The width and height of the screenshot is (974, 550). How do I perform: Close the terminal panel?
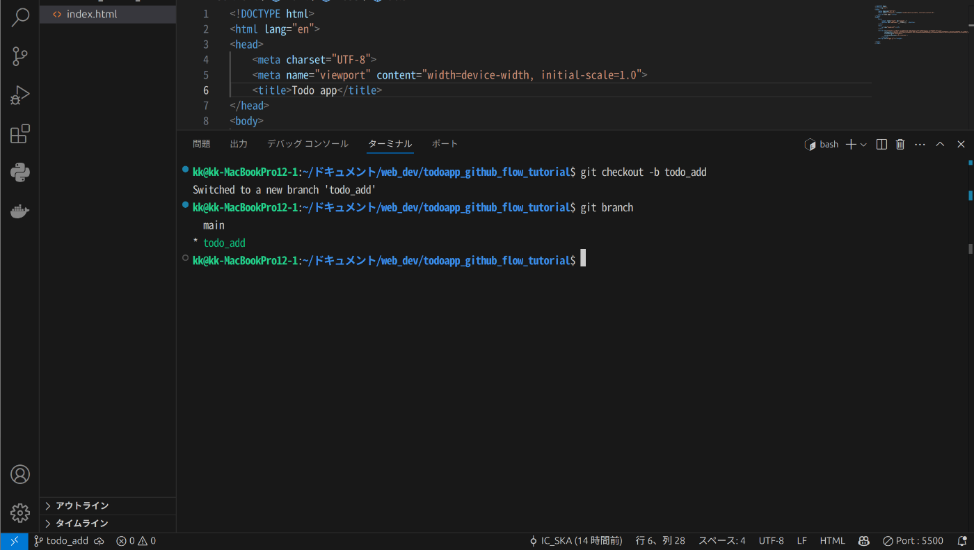[961, 144]
